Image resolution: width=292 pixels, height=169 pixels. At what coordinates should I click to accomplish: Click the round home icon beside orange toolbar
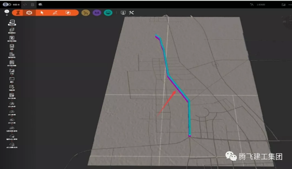pos(7,12)
